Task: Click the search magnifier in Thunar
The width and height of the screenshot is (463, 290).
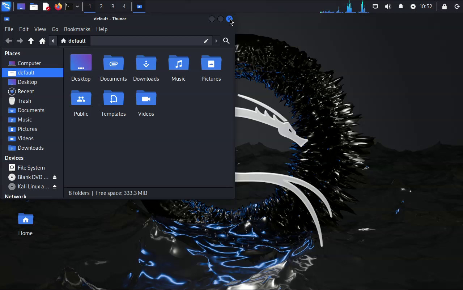Action: [226, 41]
